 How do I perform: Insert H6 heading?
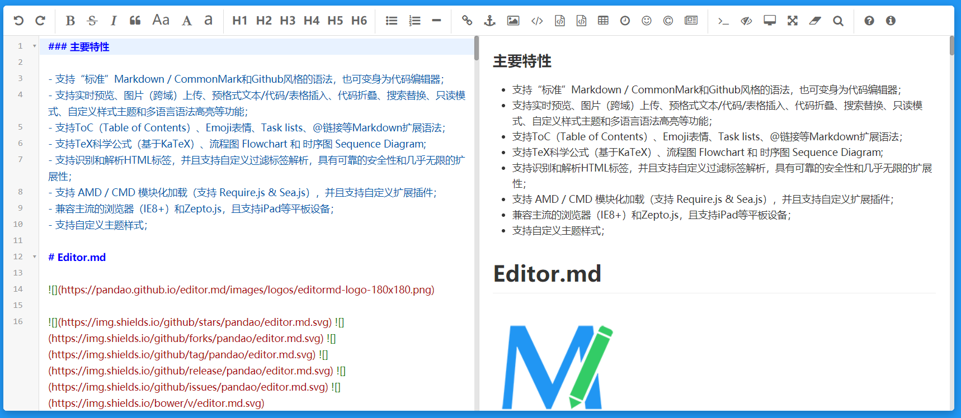pyautogui.click(x=359, y=21)
